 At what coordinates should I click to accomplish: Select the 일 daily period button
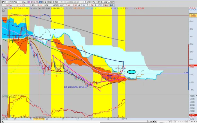point(40,2)
